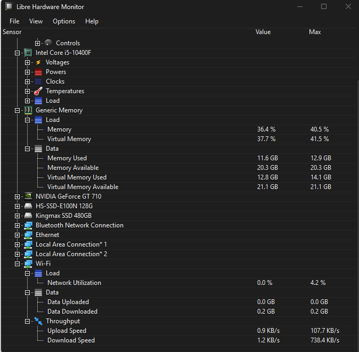Click the Wi-Fi Load bars icon
Screen dimensions: 359x352
38,273
